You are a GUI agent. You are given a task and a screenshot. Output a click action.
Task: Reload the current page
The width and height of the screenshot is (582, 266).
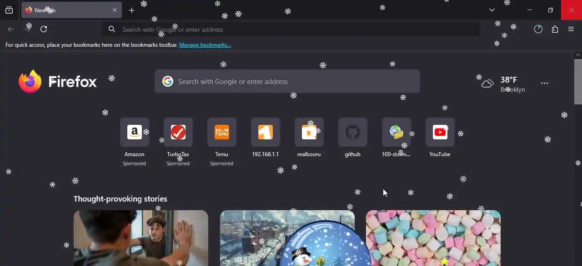tap(44, 29)
